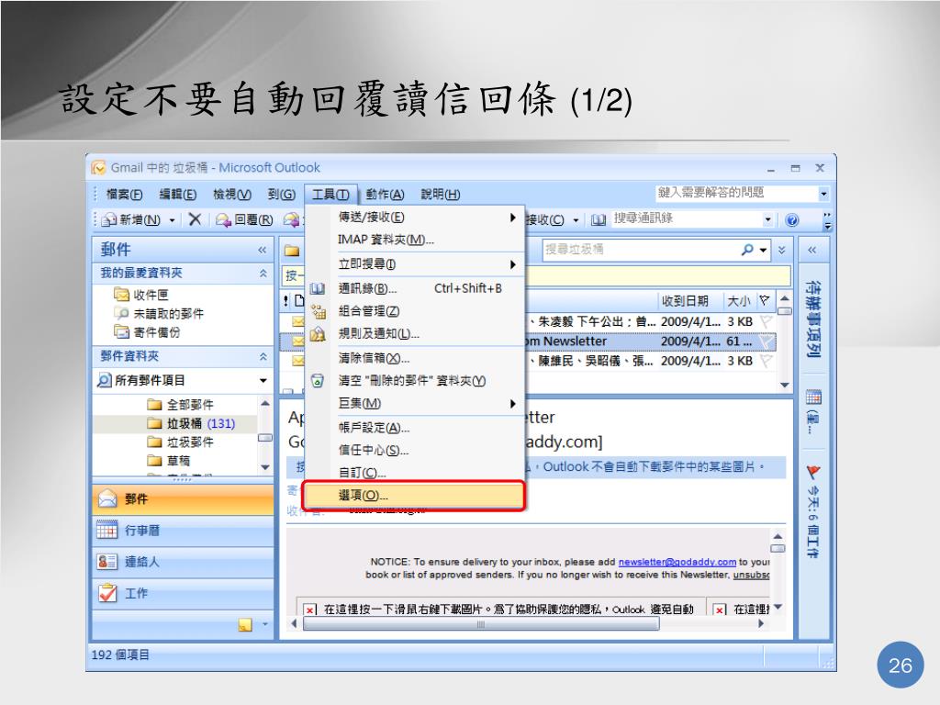Select 未讀取的郵件 search folder
The height and width of the screenshot is (705, 940).
tap(160, 314)
